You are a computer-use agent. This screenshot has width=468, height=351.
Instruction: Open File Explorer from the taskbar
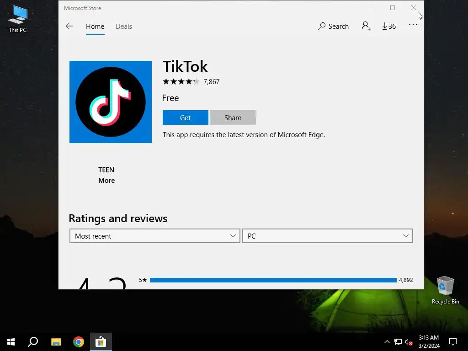[x=56, y=342]
